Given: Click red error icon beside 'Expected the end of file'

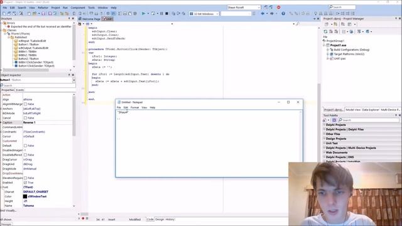Looking at the screenshot, I should (x=8, y=26).
